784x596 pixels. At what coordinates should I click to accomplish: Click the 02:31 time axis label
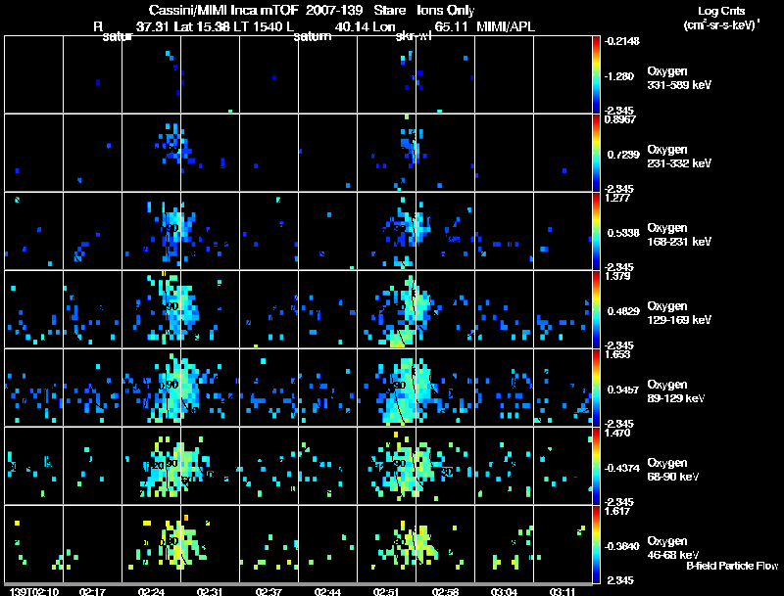coord(210,591)
